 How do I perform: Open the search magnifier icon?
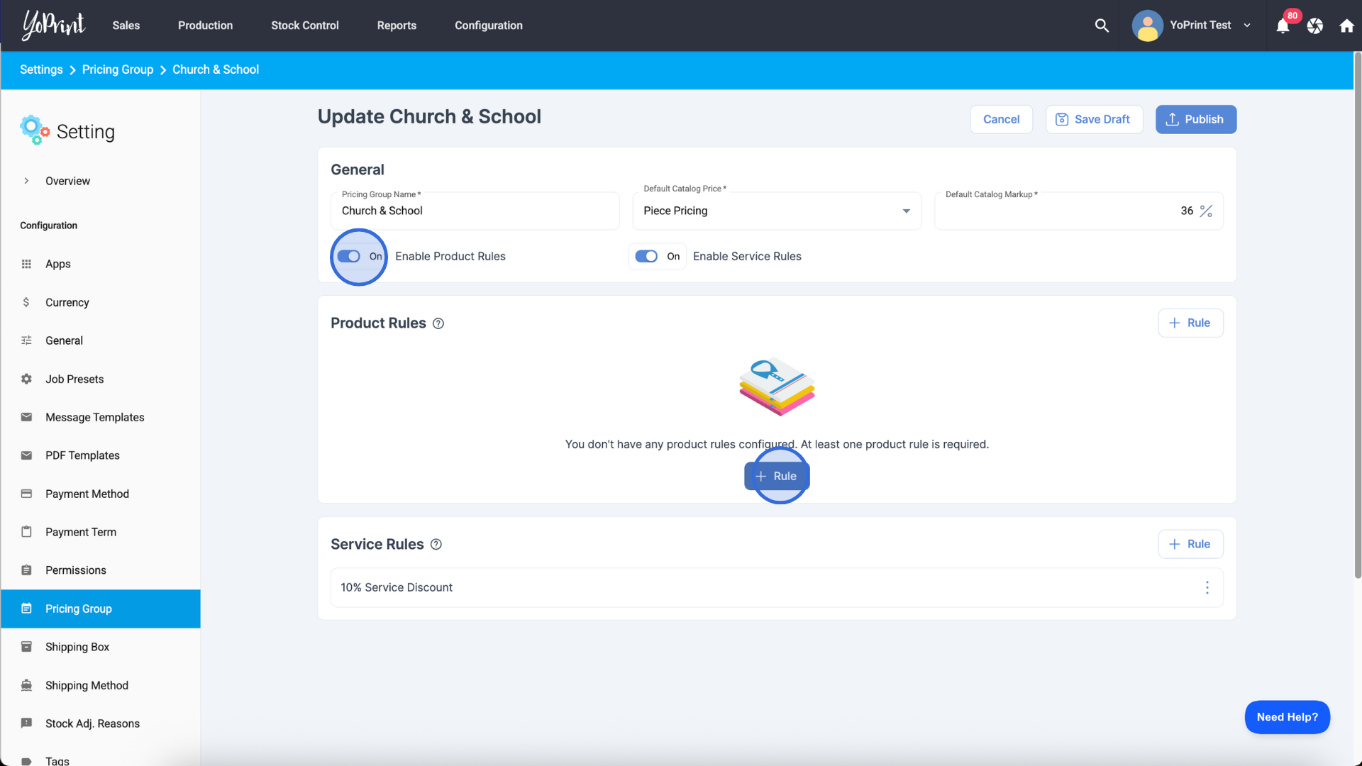tap(1102, 26)
